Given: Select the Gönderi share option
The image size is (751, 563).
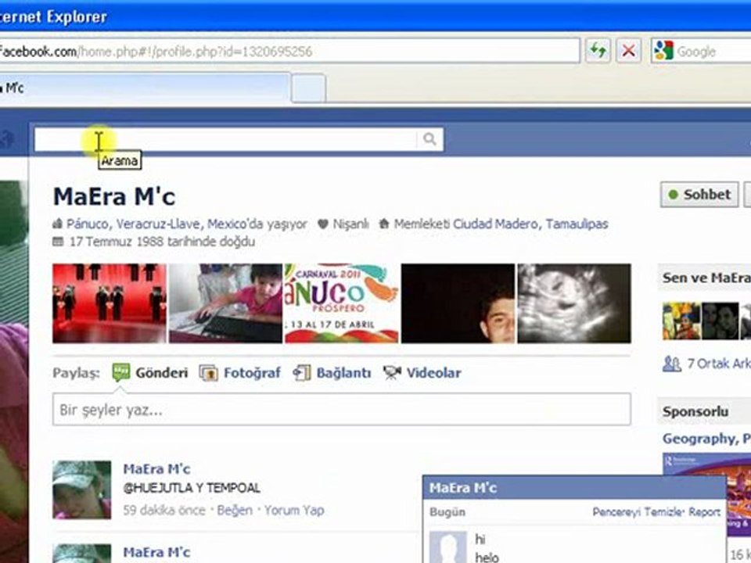Looking at the screenshot, I should click(150, 372).
